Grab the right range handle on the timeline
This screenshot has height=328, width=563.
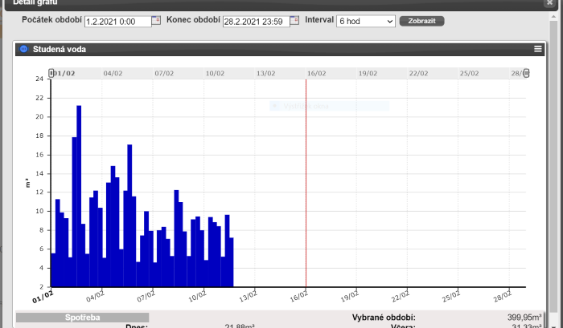[x=526, y=73]
